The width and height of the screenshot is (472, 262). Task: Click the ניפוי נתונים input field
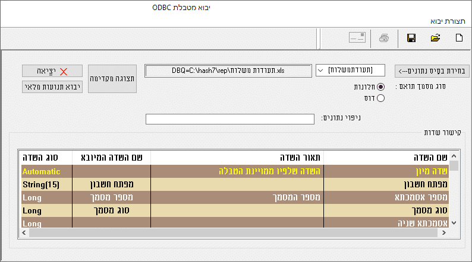point(230,119)
